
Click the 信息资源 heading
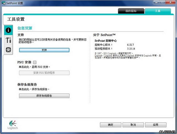click(25, 28)
